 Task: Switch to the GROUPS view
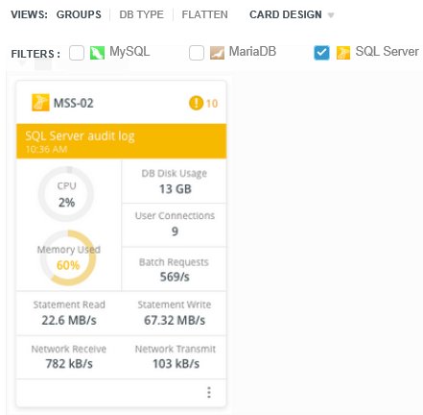click(x=79, y=14)
